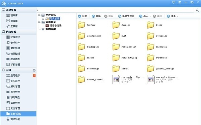Click the eject icon beside the device name
Screen dimensions: 201x125
click(34, 70)
